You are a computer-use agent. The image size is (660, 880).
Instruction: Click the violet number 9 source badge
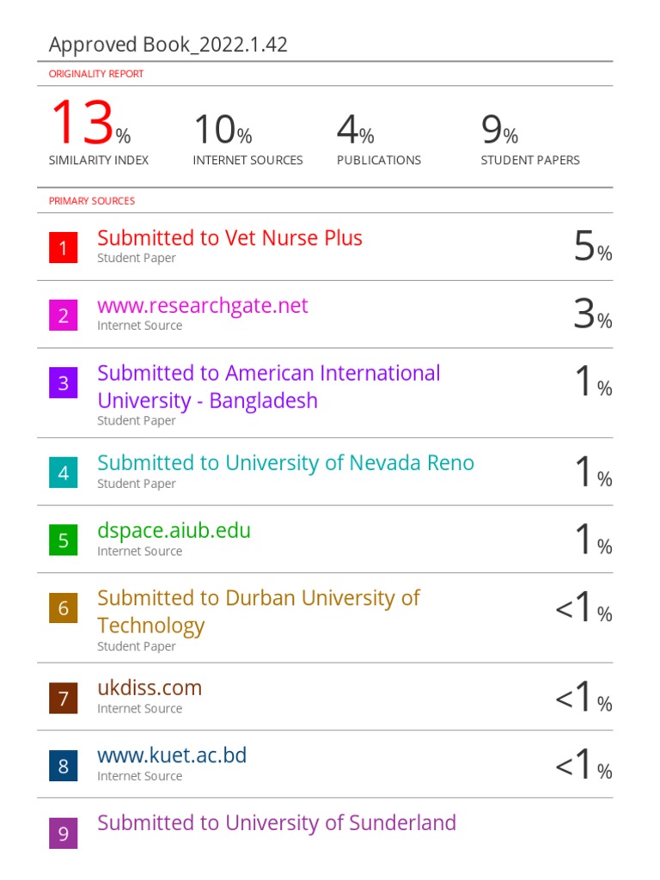[x=64, y=833]
